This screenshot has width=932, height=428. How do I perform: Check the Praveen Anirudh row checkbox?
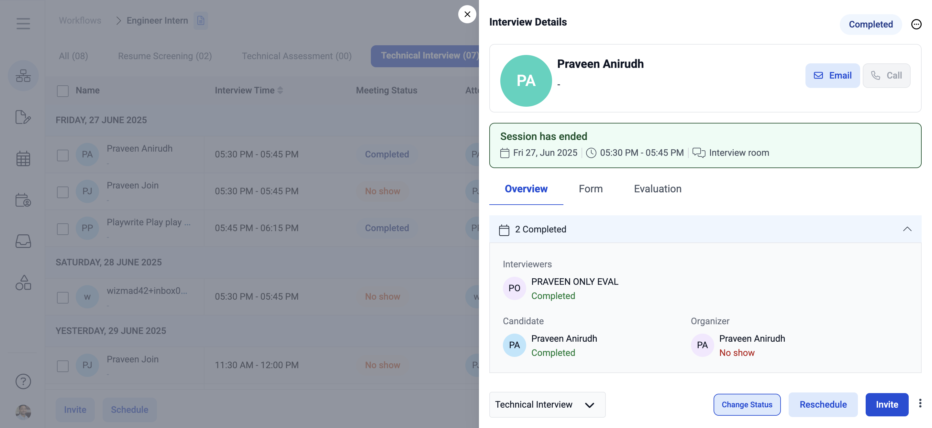pyautogui.click(x=62, y=155)
